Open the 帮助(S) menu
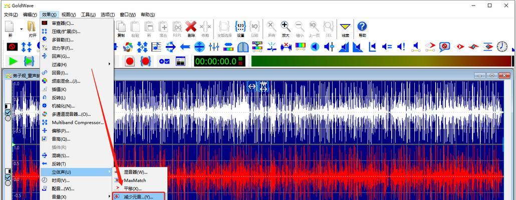The width and height of the screenshot is (516, 200). pos(148,15)
